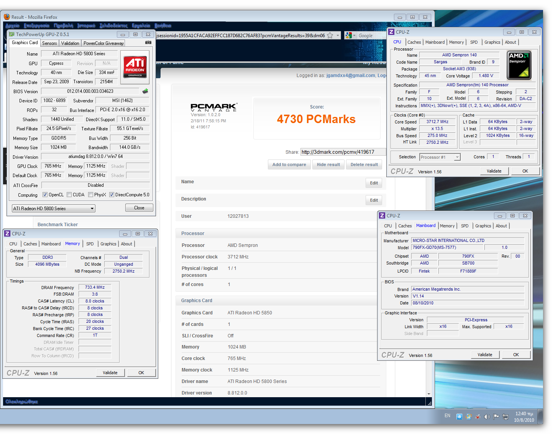Click the blue starburst tray icon

pyautogui.click(x=459, y=417)
